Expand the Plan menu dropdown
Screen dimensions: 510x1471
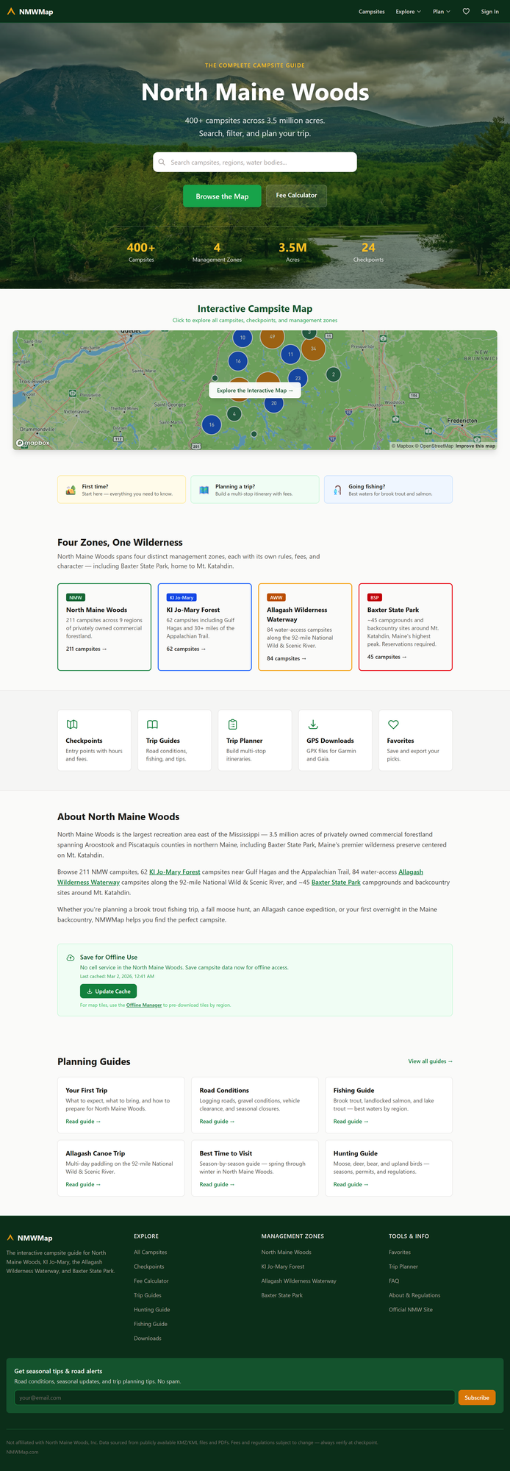(442, 12)
